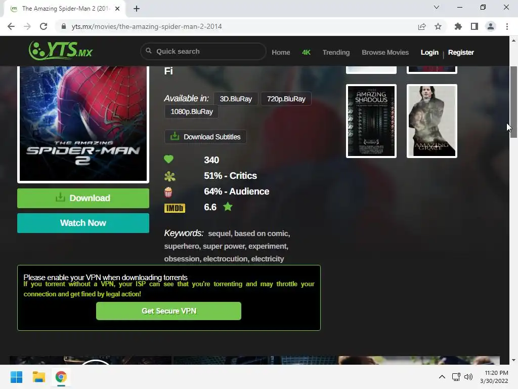Open Chrome profile avatar menu
The image size is (518, 389).
click(x=491, y=26)
